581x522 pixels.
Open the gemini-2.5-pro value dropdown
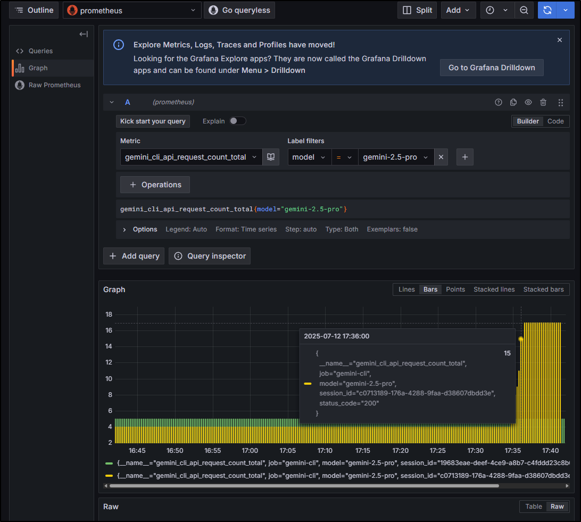396,157
